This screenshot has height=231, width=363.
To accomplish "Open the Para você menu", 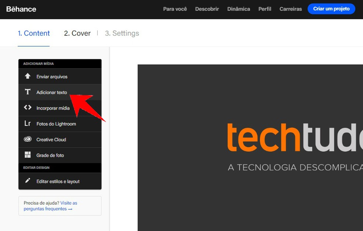I will tap(175, 9).
